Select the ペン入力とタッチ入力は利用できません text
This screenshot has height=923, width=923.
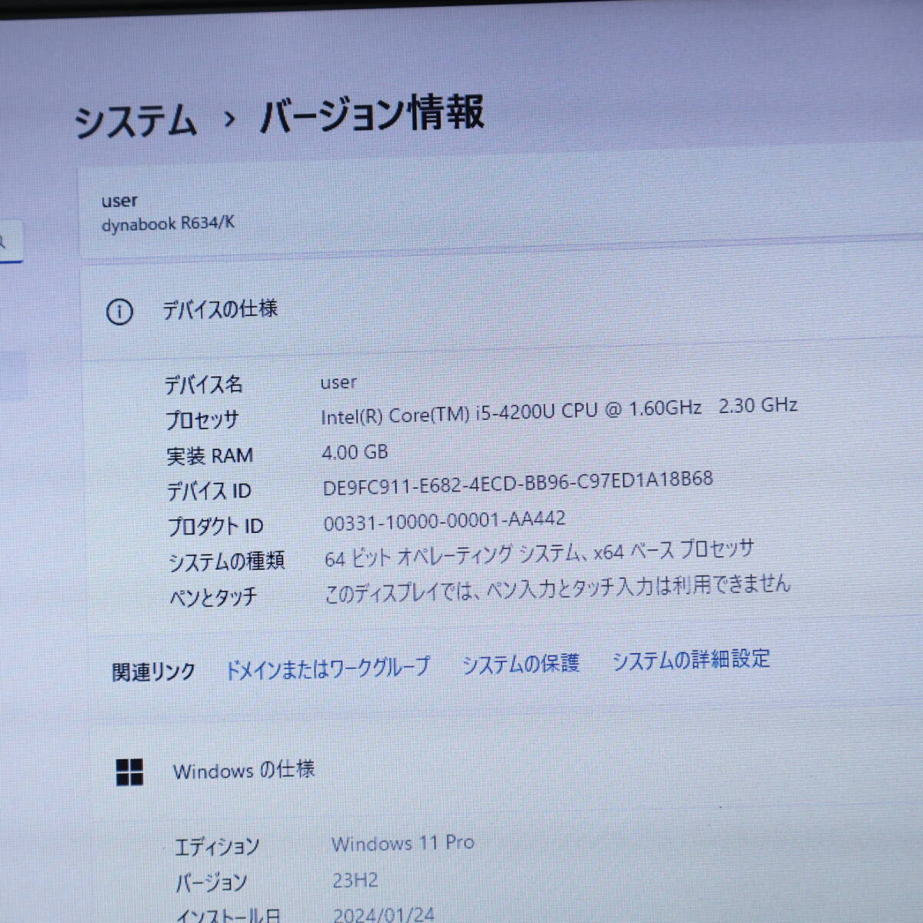(558, 588)
